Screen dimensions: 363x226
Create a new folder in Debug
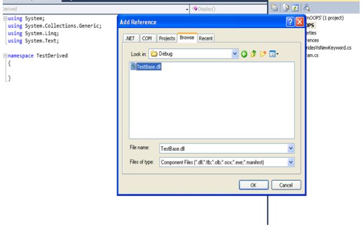(x=263, y=54)
